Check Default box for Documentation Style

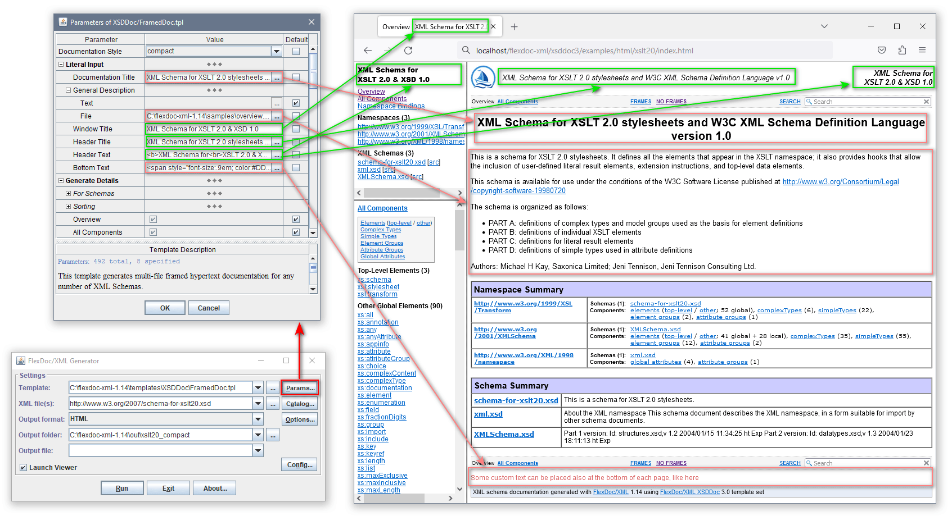(x=296, y=52)
